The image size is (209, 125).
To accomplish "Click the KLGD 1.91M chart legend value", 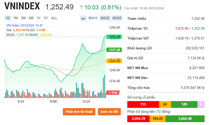I will coord(41,30).
